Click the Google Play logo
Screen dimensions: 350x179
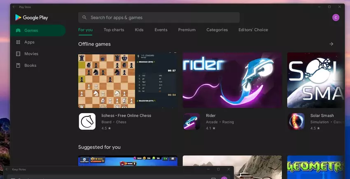coord(32,17)
